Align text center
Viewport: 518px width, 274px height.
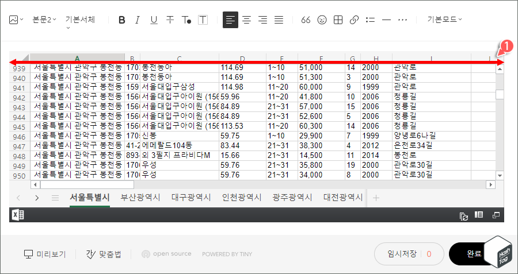click(x=246, y=20)
